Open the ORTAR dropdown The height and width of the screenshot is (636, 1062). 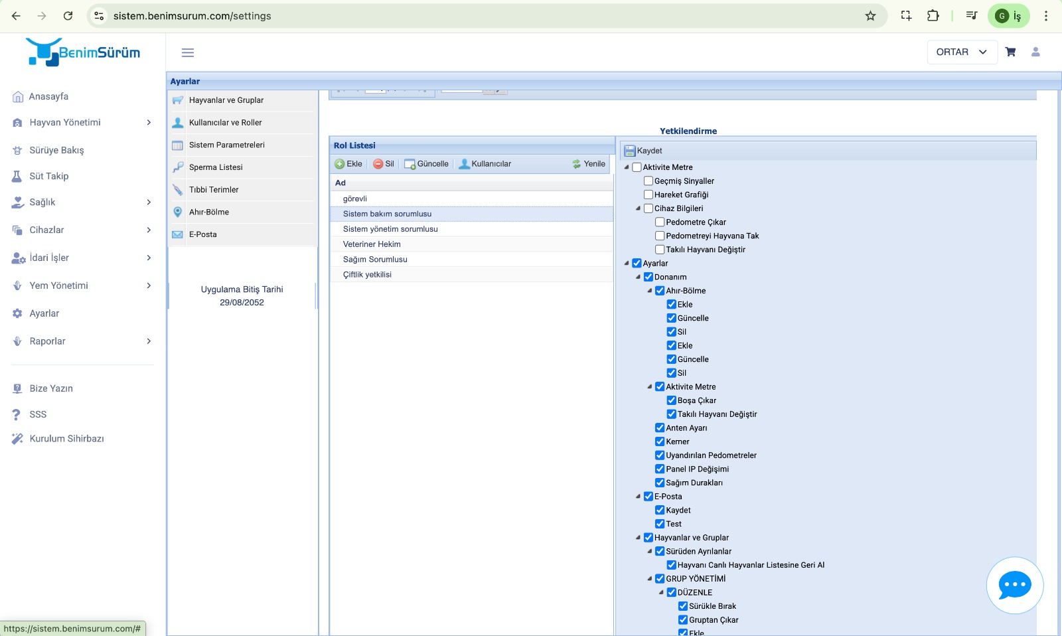pyautogui.click(x=962, y=52)
